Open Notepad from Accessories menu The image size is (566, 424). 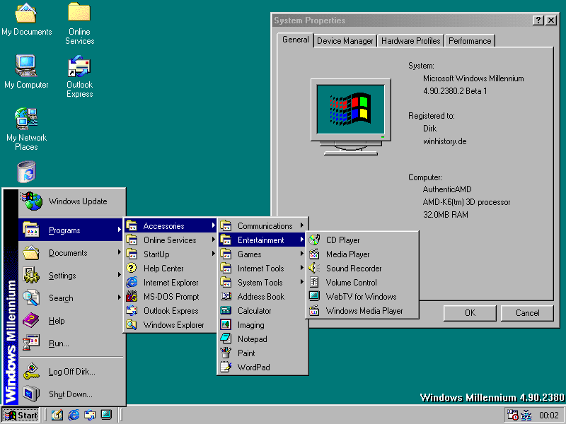(262, 339)
